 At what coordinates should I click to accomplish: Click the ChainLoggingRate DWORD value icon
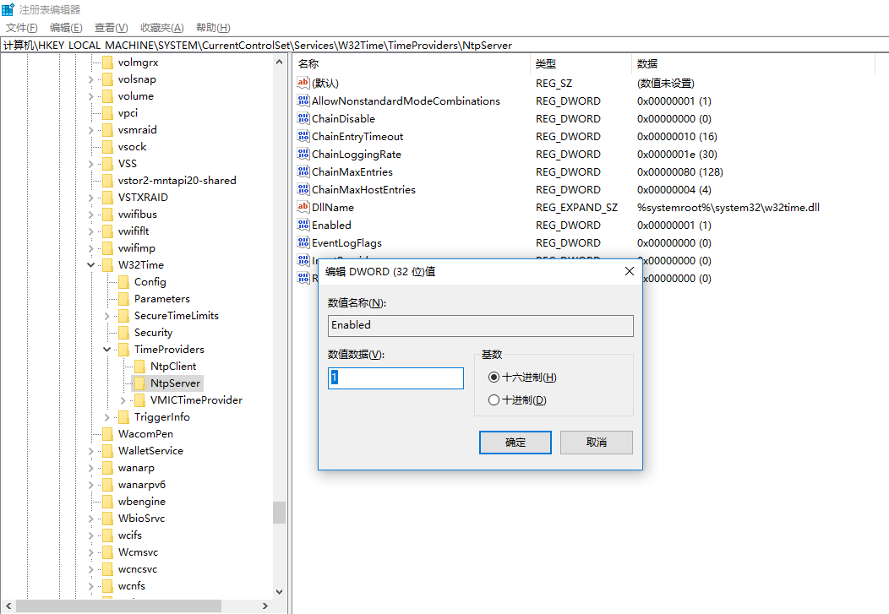(303, 154)
